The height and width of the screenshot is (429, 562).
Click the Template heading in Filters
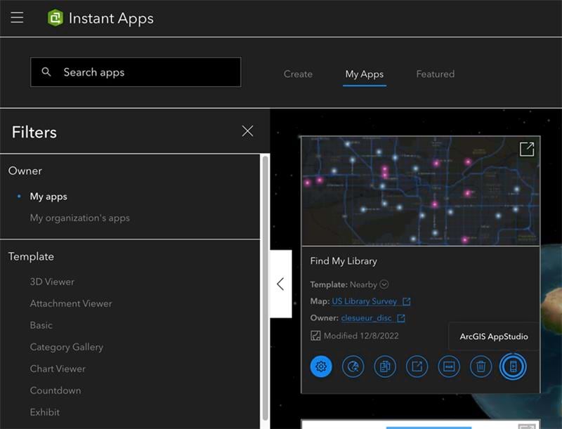coord(31,256)
